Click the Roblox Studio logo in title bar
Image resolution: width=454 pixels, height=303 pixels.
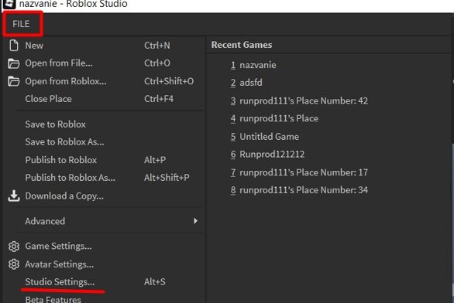coord(9,4)
